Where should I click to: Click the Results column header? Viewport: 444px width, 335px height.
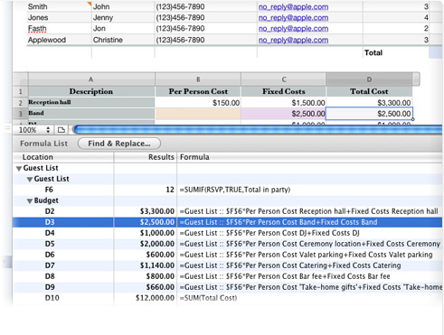click(x=146, y=157)
